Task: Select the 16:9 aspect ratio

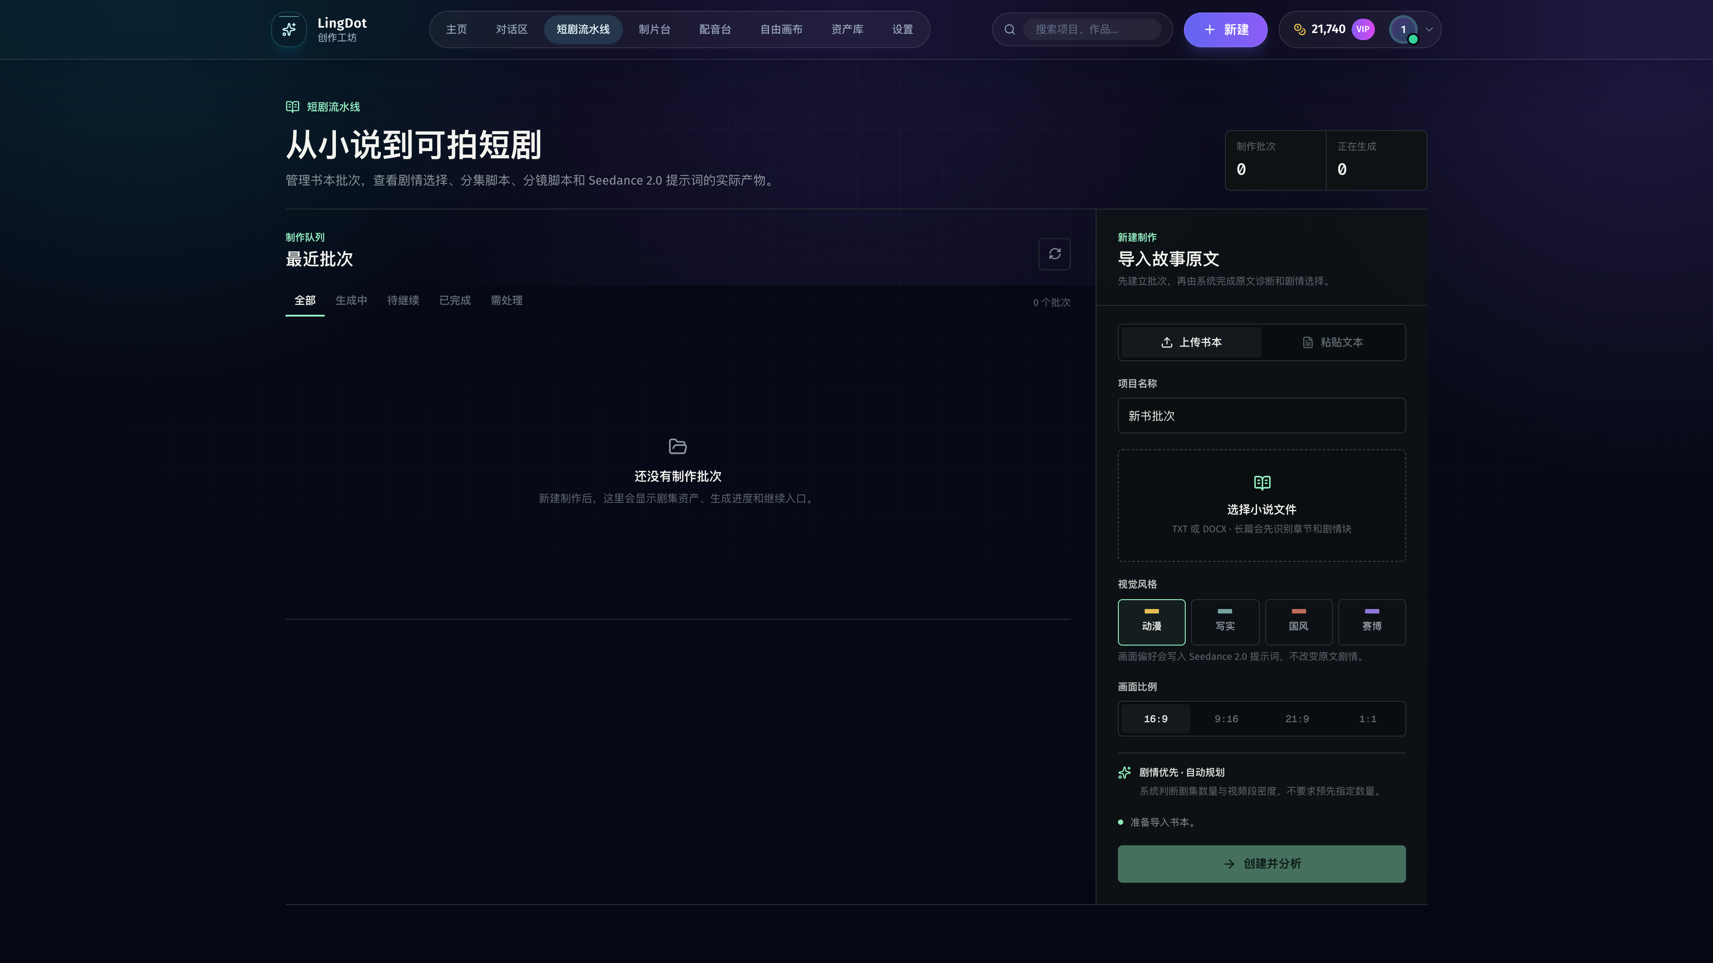Action: pyautogui.click(x=1155, y=718)
